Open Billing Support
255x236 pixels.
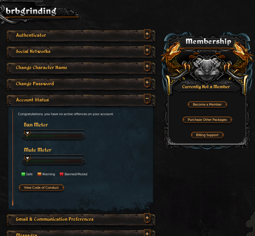207,135
